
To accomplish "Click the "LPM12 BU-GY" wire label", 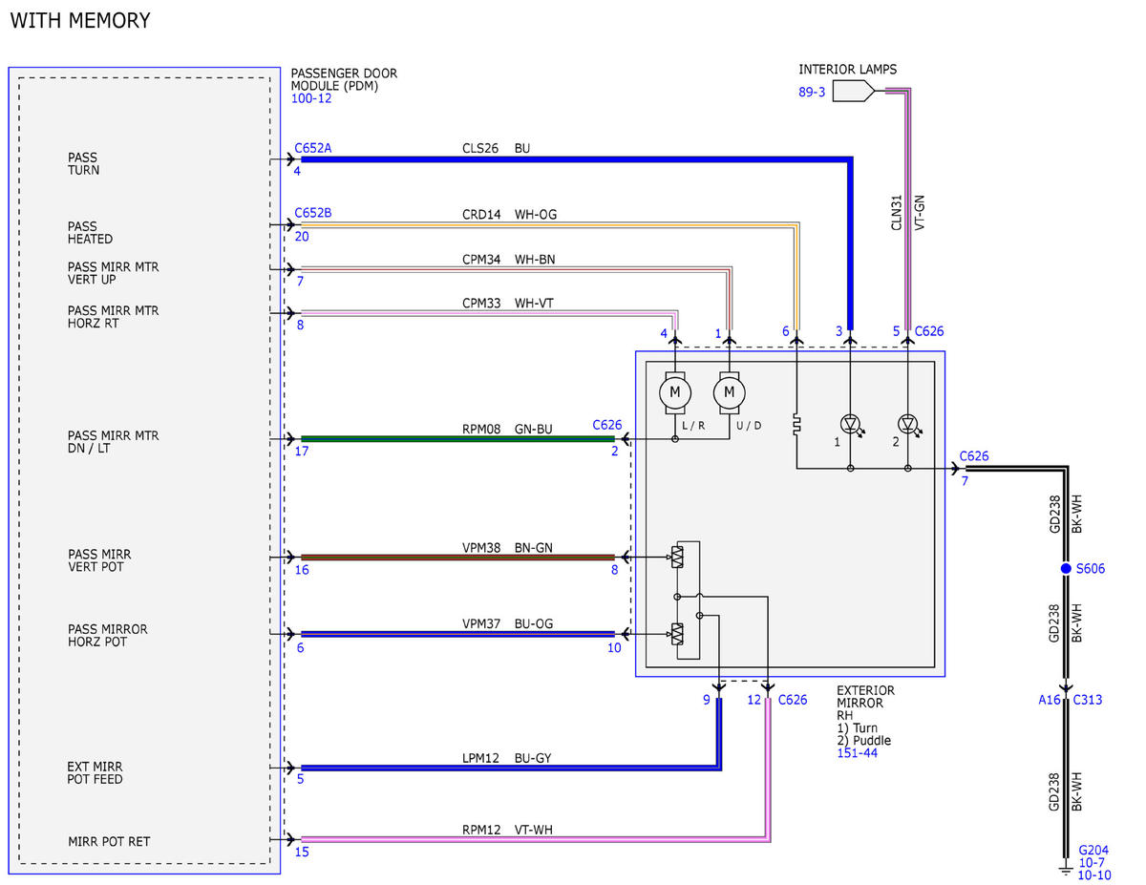I will tap(506, 758).
